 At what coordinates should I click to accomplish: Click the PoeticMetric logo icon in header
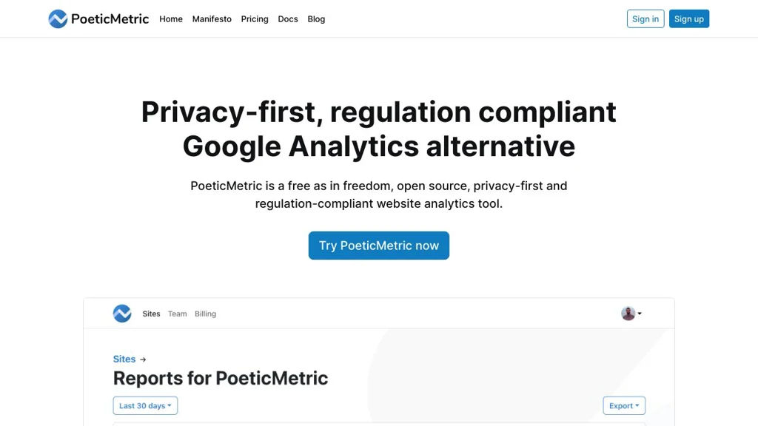[x=58, y=19]
